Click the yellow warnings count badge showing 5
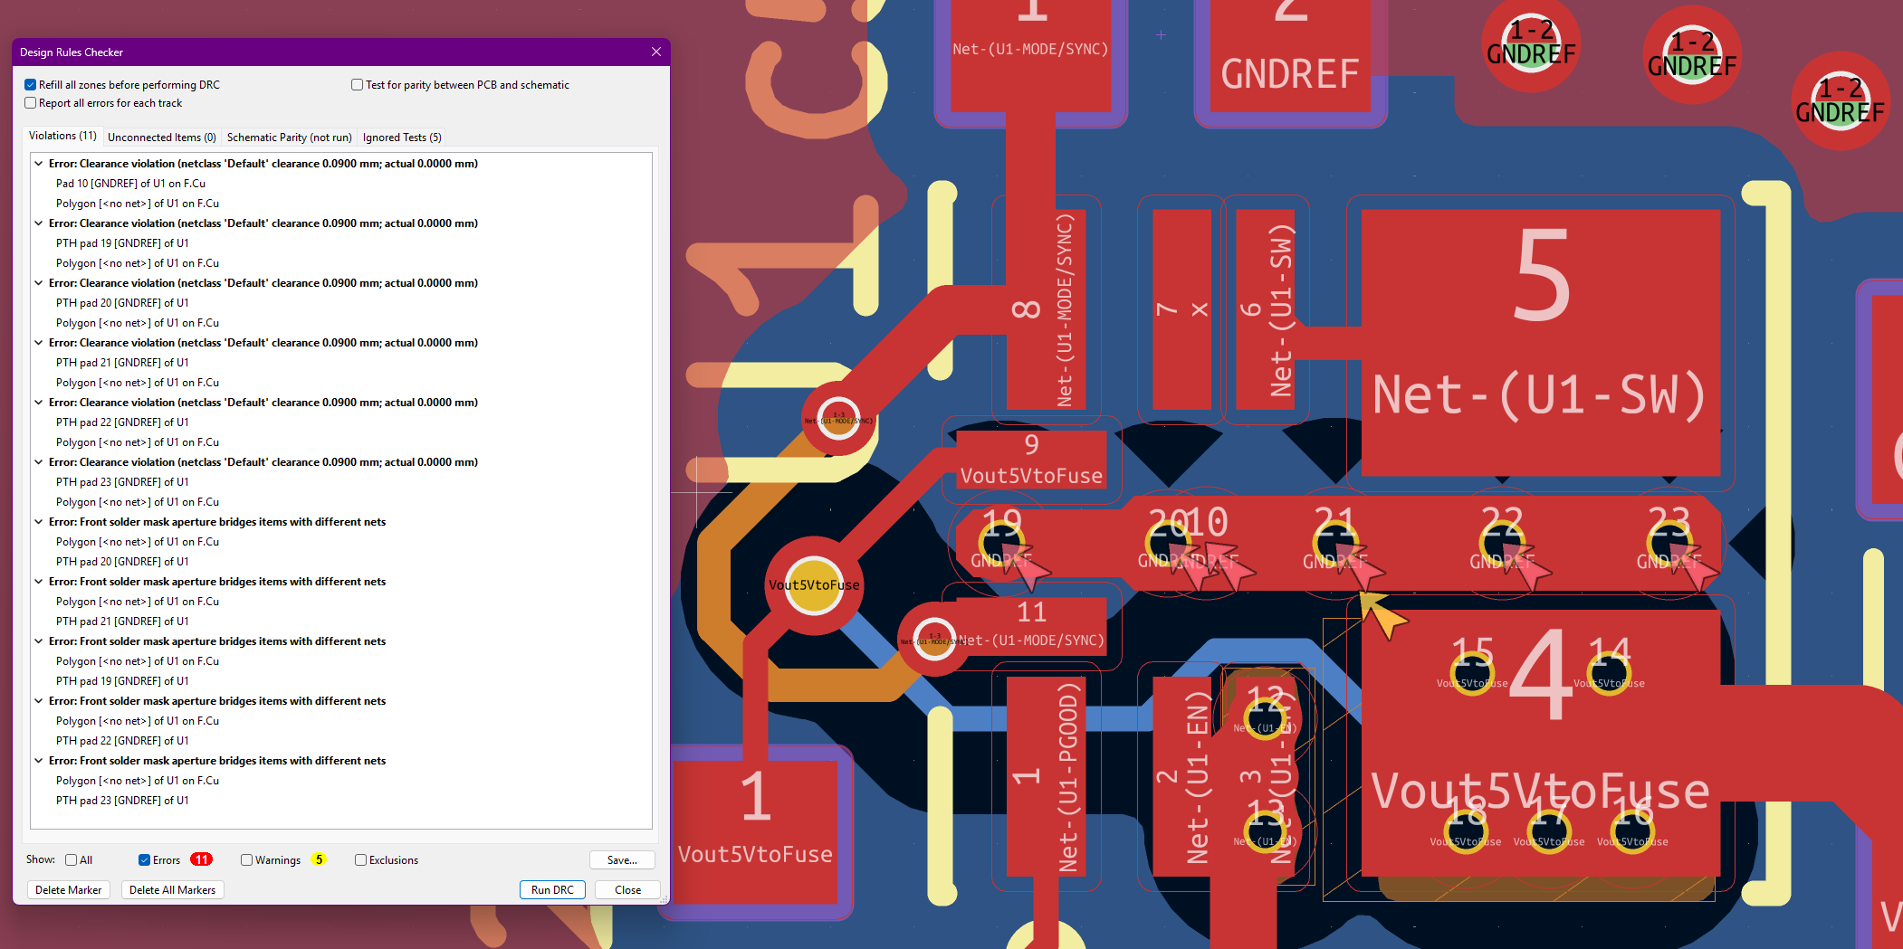This screenshot has height=949, width=1903. (319, 859)
